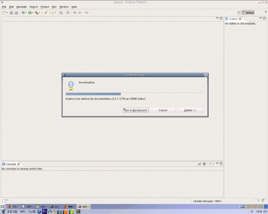Click the Back navigation arrow
Image resolution: width=268 pixels, height=214 pixels.
click(80, 12)
